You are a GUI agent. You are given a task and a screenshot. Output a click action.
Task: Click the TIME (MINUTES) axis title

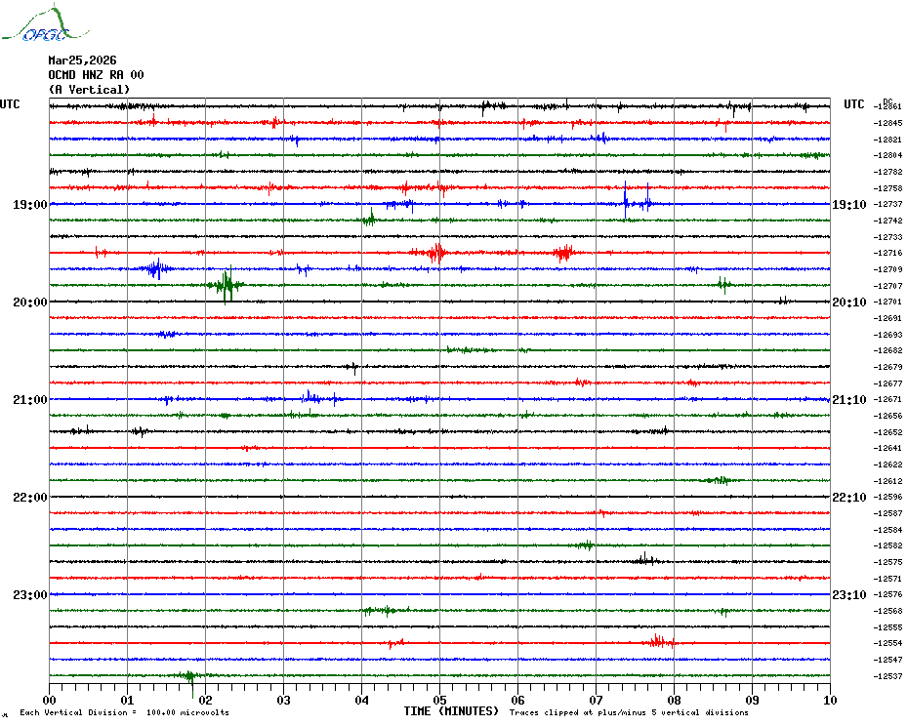[x=451, y=711]
